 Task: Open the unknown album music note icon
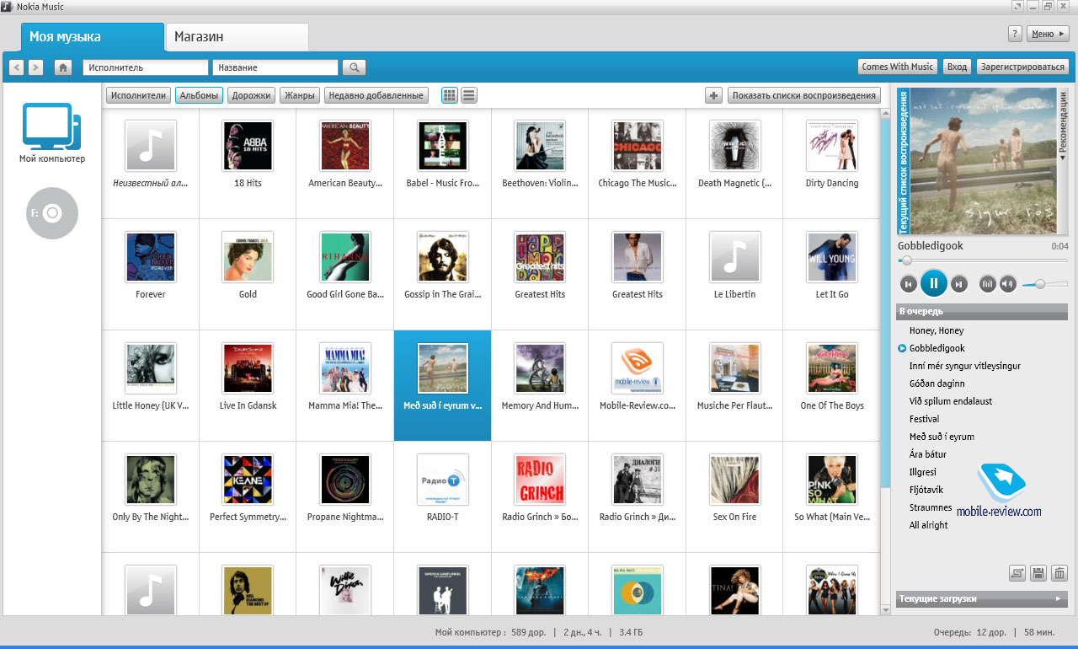[x=150, y=145]
